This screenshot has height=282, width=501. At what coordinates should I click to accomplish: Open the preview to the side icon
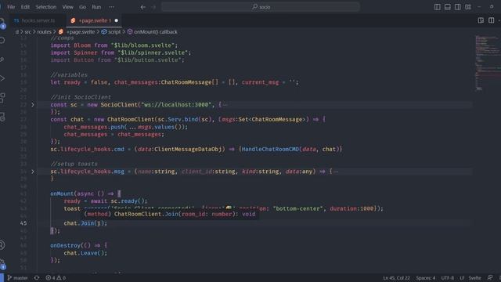[481, 20]
